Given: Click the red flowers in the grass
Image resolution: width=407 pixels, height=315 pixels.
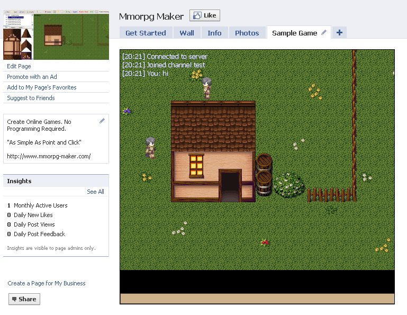Looking at the screenshot, I should coord(265,242).
